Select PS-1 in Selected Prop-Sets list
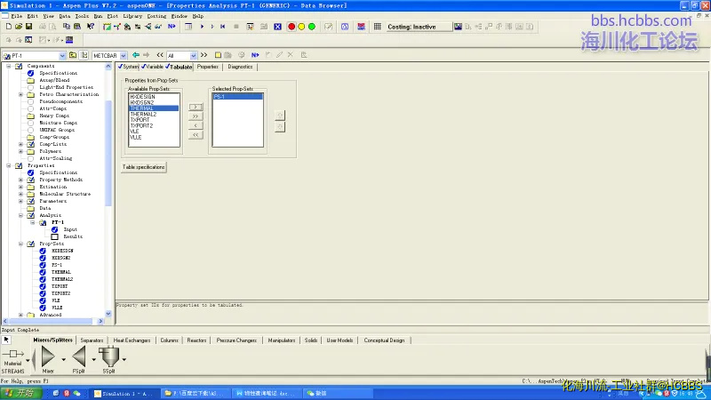 pos(237,97)
